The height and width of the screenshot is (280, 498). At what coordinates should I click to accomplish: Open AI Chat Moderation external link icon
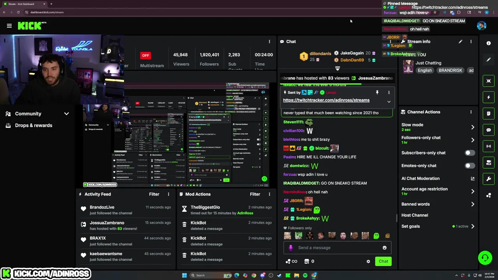pyautogui.click(x=473, y=178)
